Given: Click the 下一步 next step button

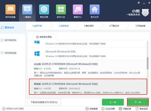Looking at the screenshot, I should (x=138, y=102).
